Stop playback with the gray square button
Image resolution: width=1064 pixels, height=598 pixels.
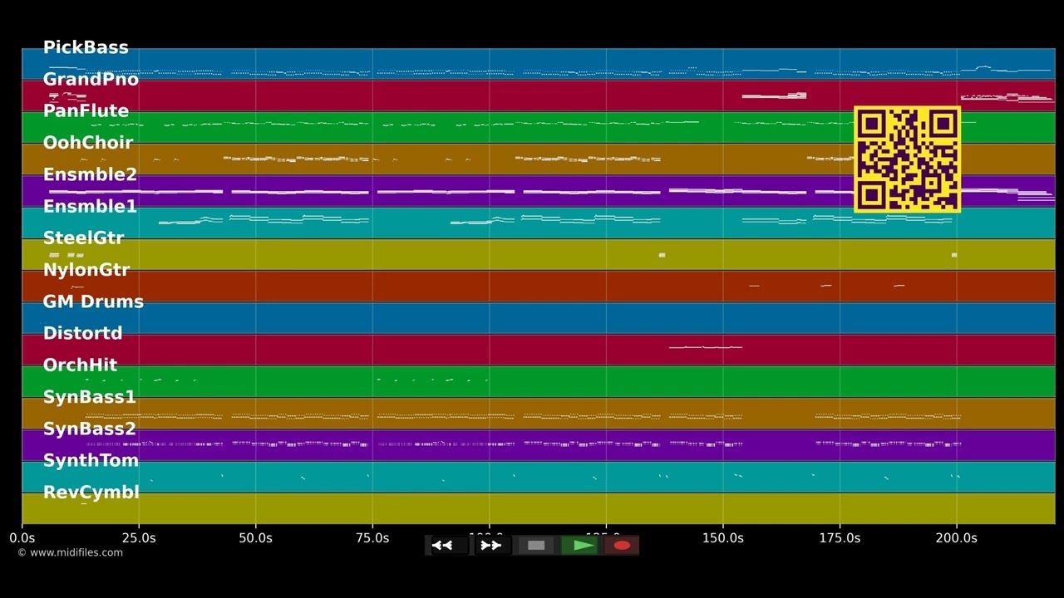pyautogui.click(x=536, y=546)
